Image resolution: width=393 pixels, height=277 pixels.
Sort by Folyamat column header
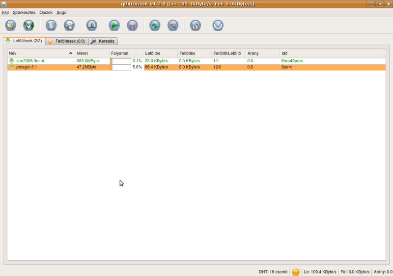pos(126,53)
